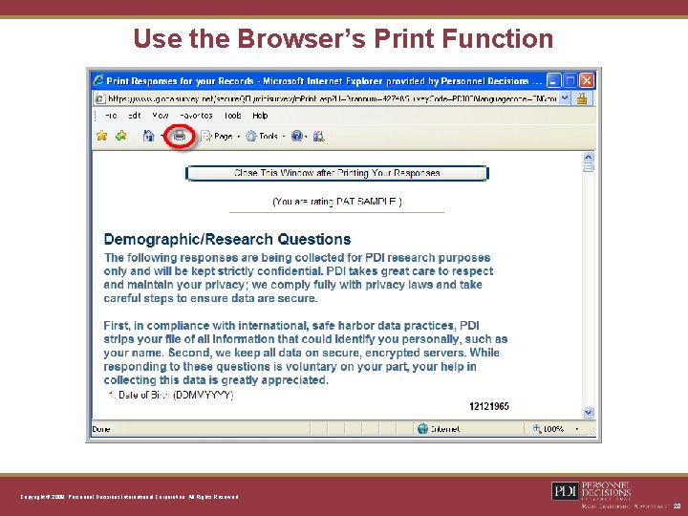Open the 100% zoom level dropdown arrow
688x516 pixels.
(x=576, y=429)
